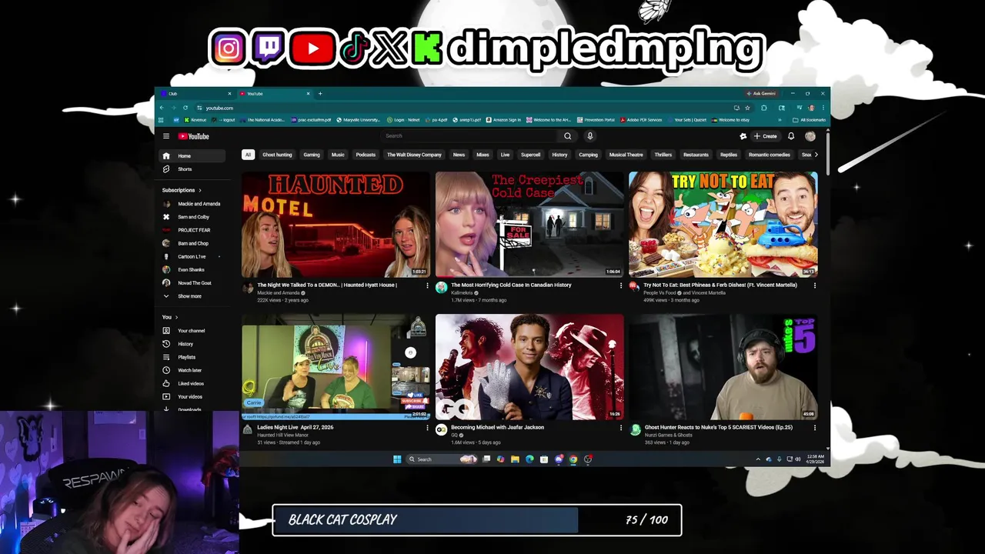This screenshot has width=985, height=554.
Task: Open Your Sets | Quizlet bookmark
Action: pyautogui.click(x=687, y=120)
